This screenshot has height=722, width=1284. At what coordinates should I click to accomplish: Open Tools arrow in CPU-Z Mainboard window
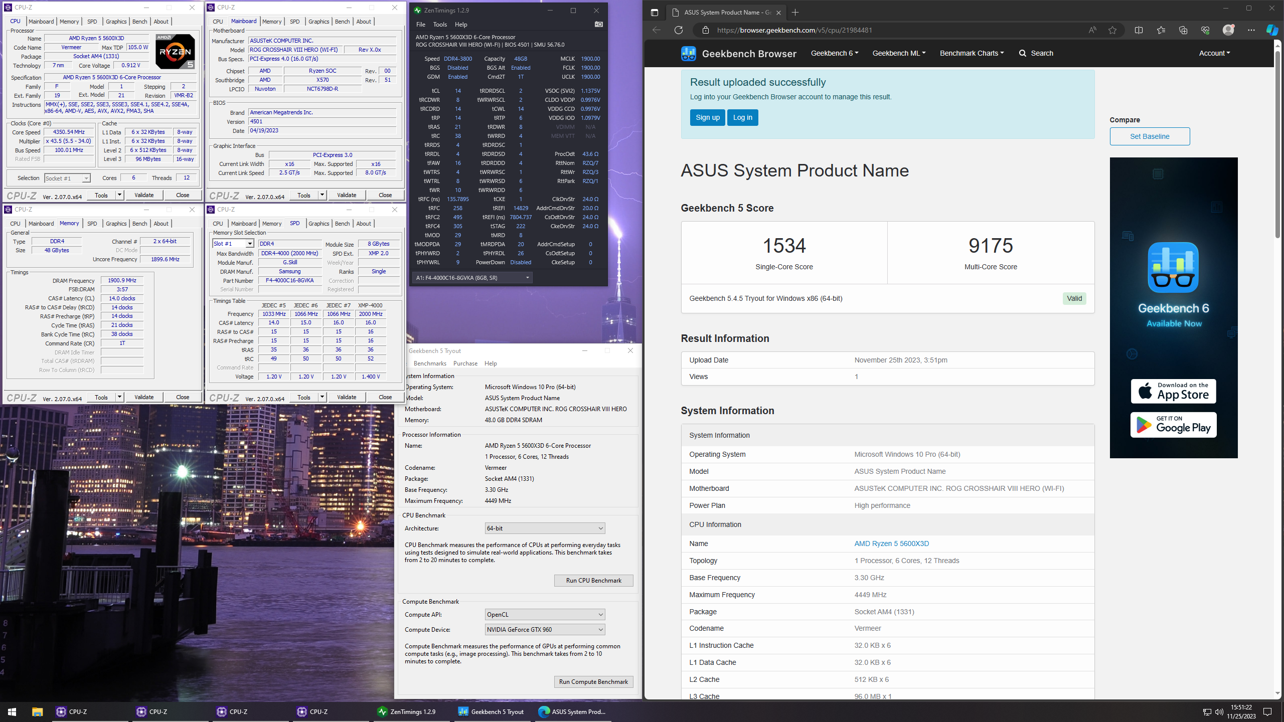point(322,195)
